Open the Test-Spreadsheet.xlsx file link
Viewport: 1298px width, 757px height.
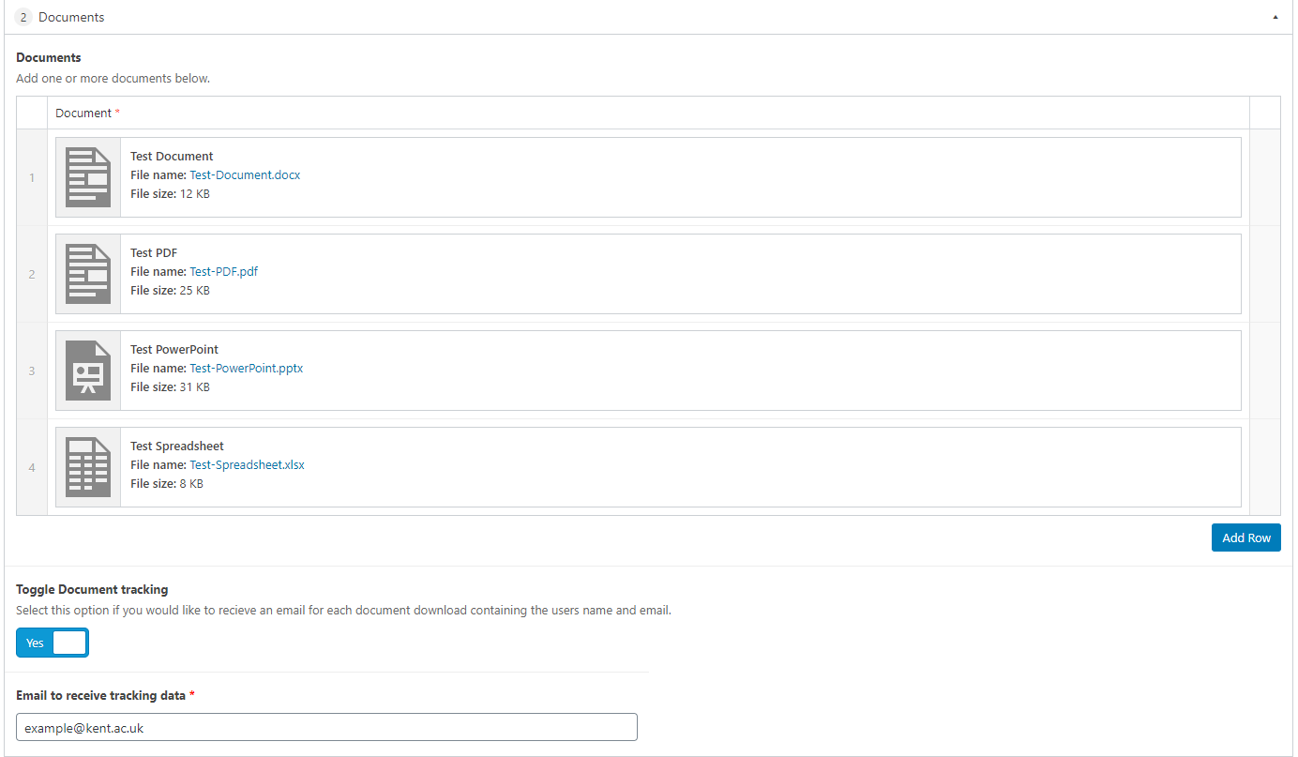[x=247, y=464]
